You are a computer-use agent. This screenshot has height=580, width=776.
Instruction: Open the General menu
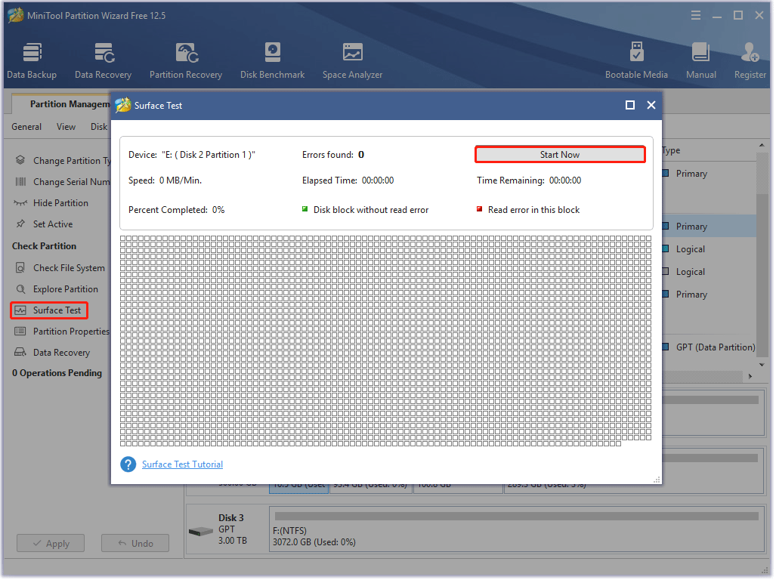26,127
